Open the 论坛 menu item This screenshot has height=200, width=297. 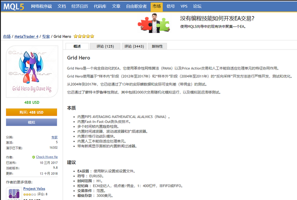(x=197, y=6)
